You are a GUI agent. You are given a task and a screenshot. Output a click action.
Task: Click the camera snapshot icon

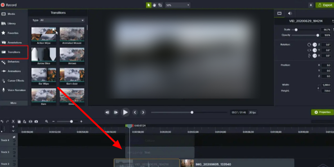[36, 122]
